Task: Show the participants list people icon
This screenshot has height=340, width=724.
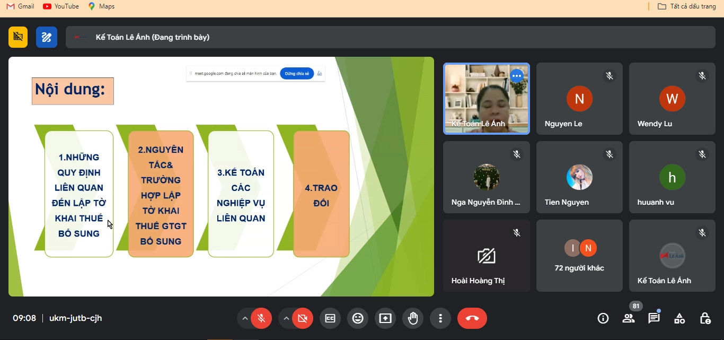Action: click(629, 318)
